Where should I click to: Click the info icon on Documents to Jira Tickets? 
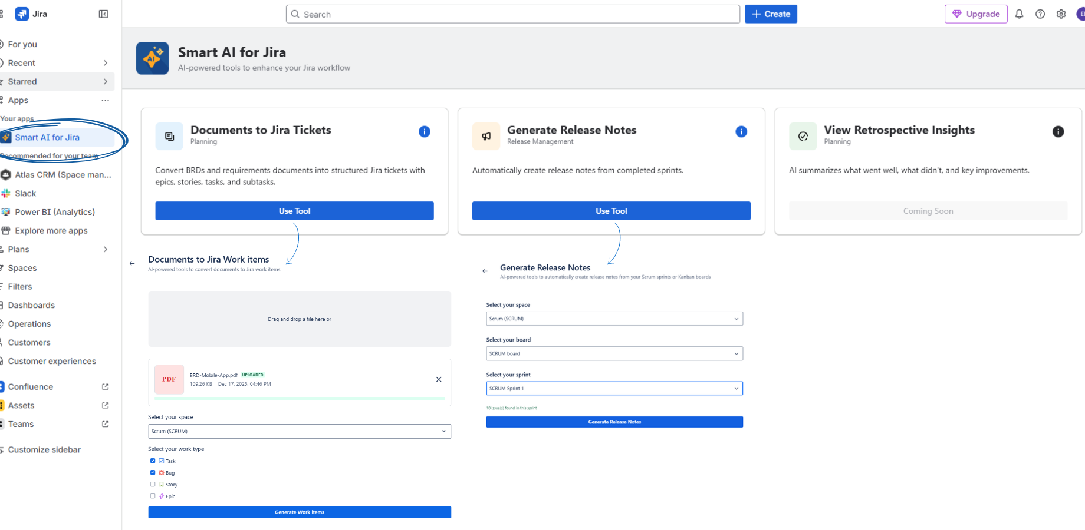tap(424, 131)
